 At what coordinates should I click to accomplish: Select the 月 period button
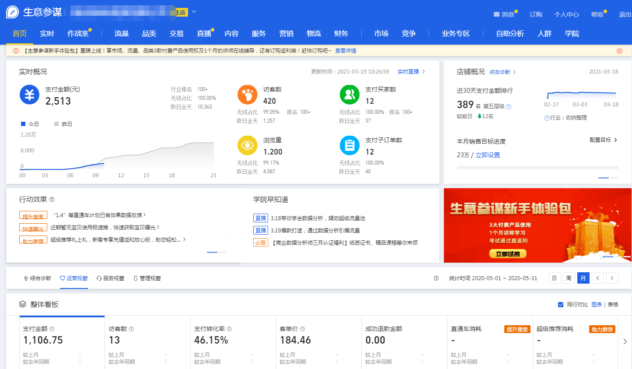point(583,278)
